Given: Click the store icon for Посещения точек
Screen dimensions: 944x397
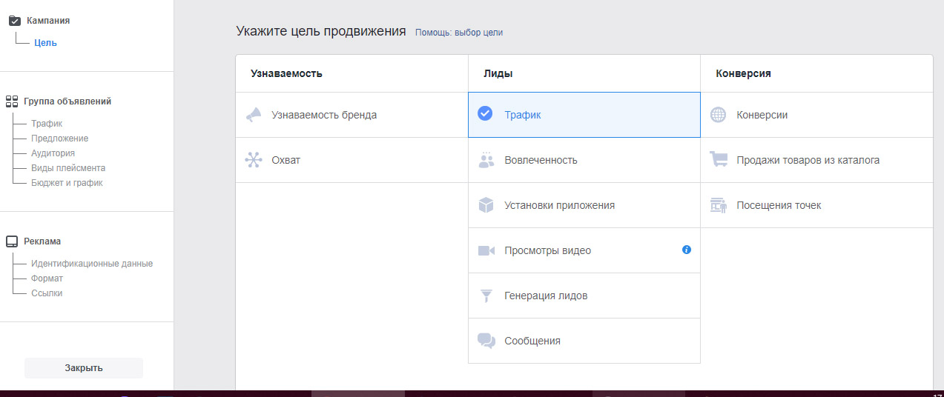Looking at the screenshot, I should 718,205.
